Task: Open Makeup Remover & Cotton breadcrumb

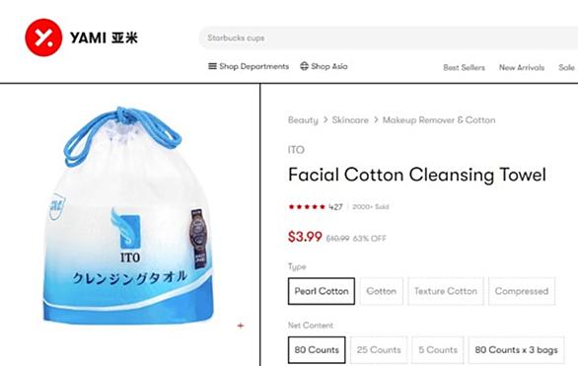Action: [x=439, y=120]
